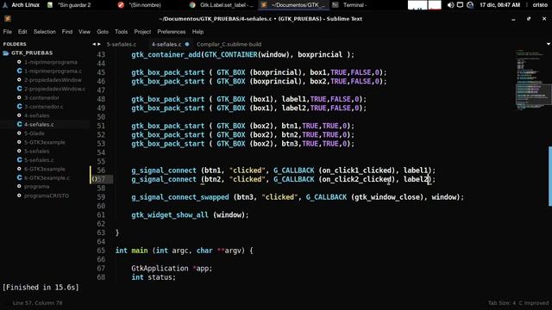Image resolution: width=552 pixels, height=310 pixels.
Task: Click on gtk_widget_show_all in code
Action: 170,214
